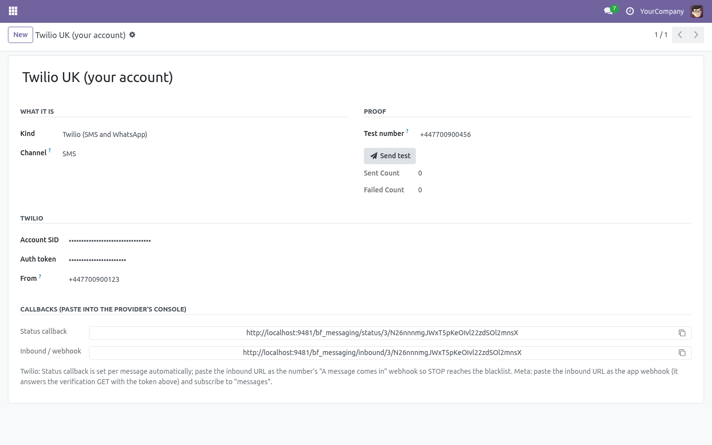Screen dimensions: 712x445
Task: Click the CALLBACKS section heading
Action: point(103,310)
